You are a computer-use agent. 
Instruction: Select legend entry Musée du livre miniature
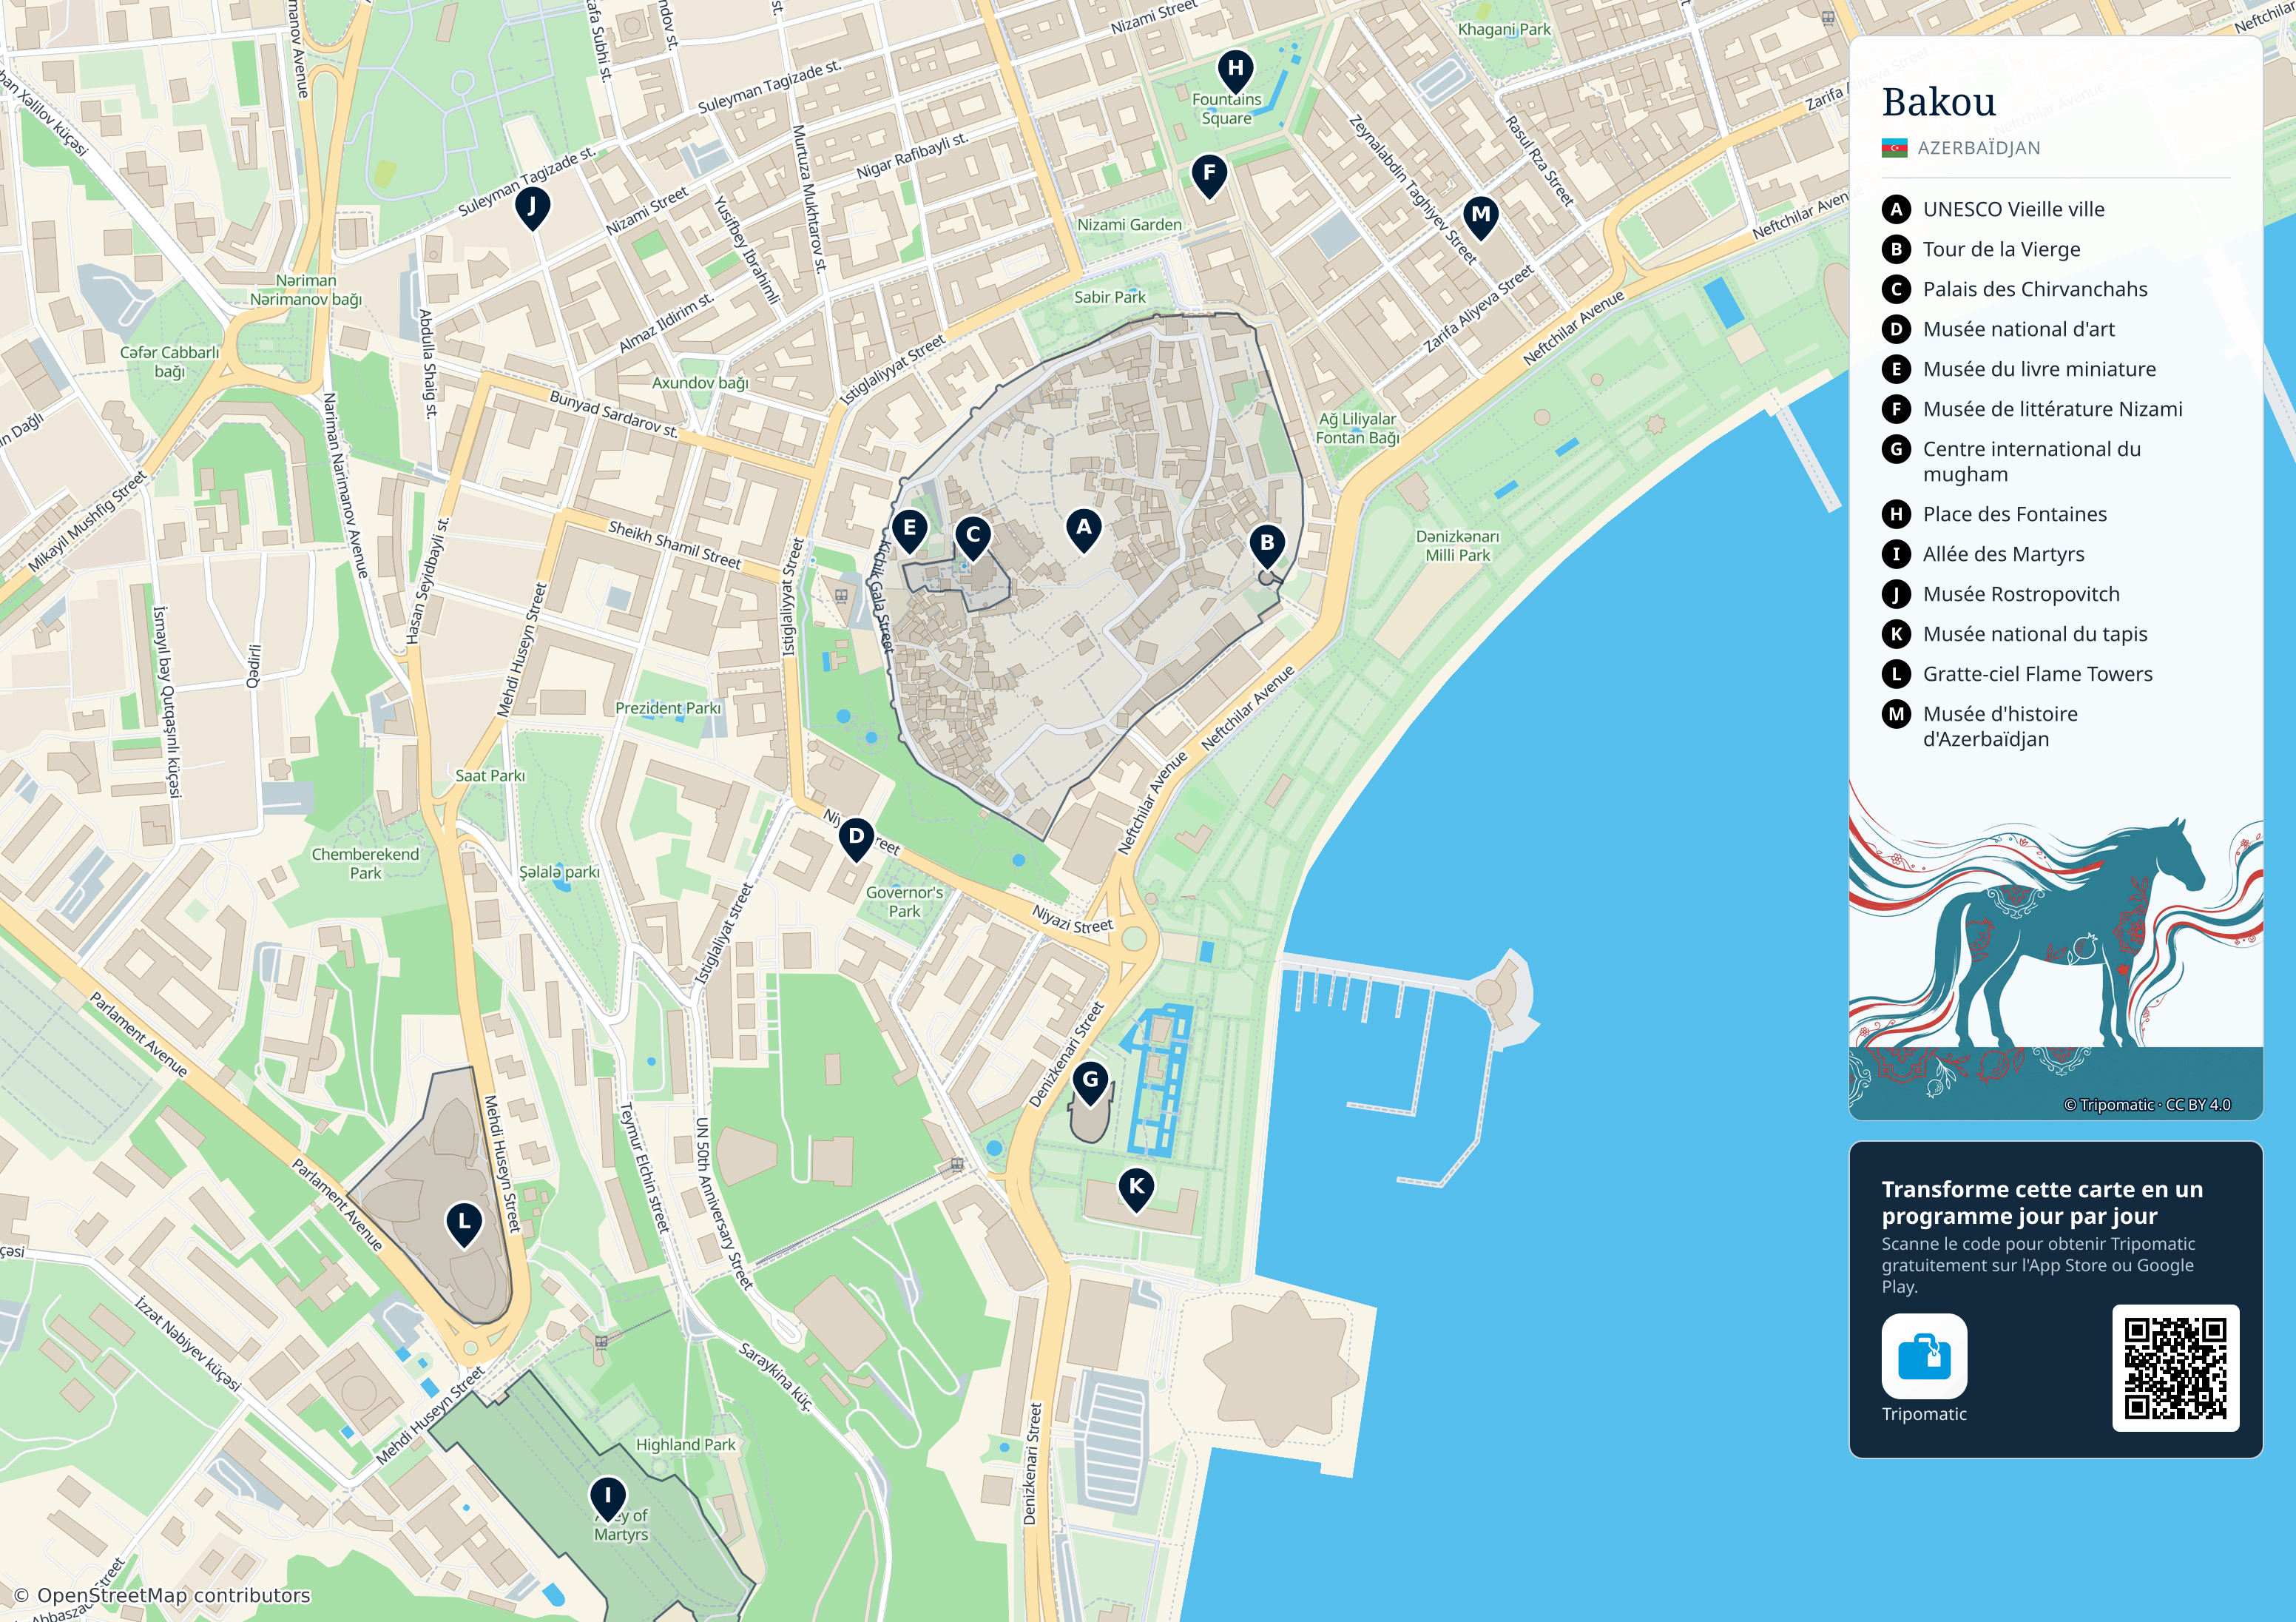[2019, 369]
